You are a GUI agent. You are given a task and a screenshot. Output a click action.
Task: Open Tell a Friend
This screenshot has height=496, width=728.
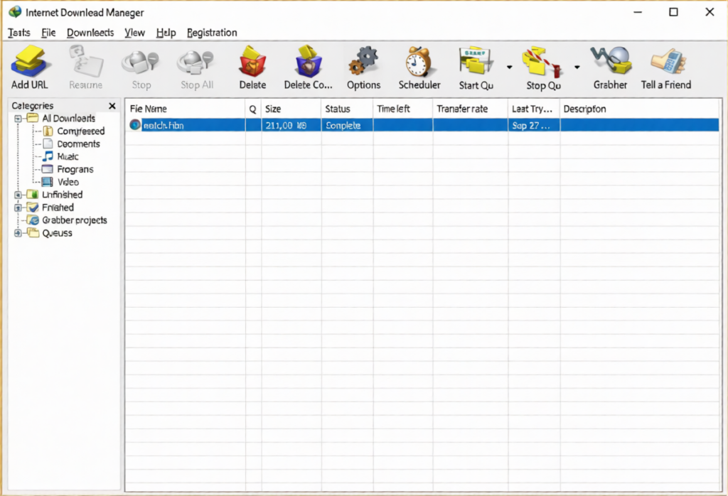665,68
